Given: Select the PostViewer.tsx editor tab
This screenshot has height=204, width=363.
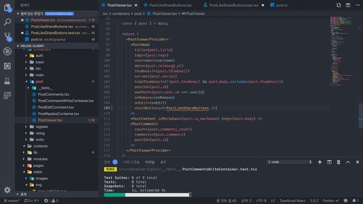Looking at the screenshot, I should coord(119,5).
